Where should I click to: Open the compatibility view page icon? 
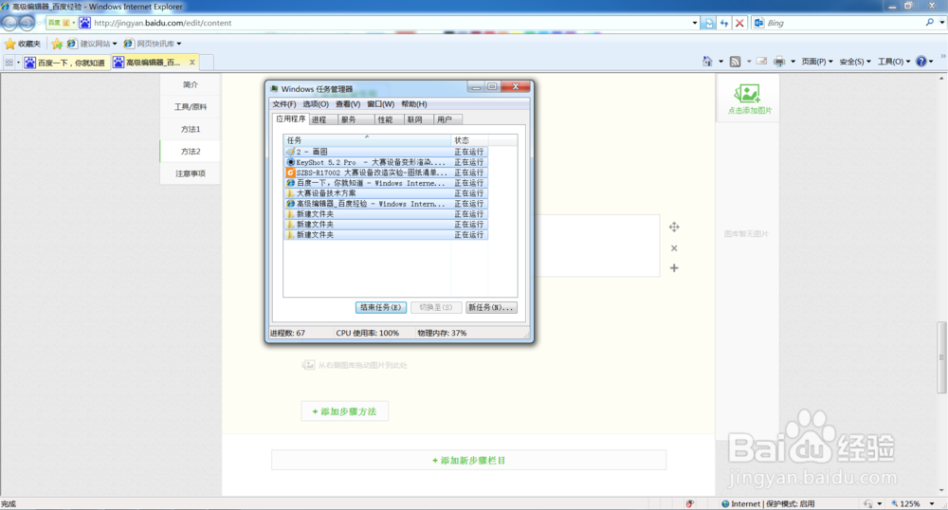point(709,23)
